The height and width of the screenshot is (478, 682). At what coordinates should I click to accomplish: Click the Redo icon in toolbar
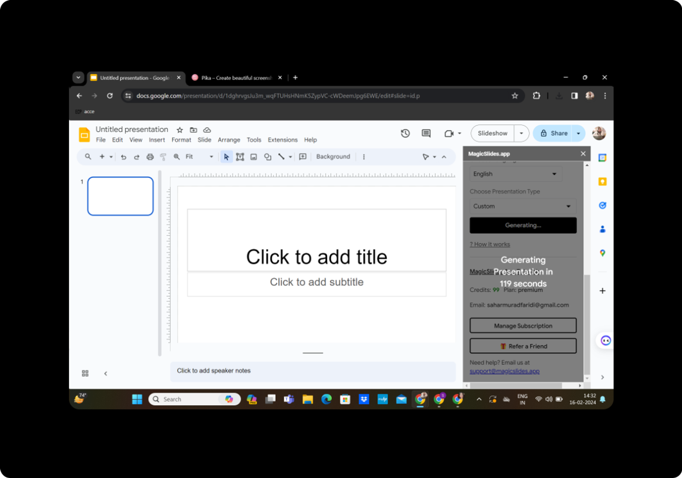pyautogui.click(x=137, y=156)
